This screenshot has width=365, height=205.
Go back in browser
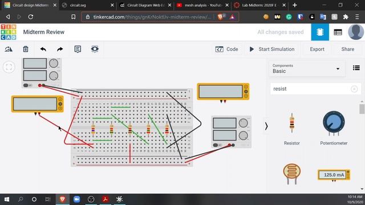(x=8, y=17)
